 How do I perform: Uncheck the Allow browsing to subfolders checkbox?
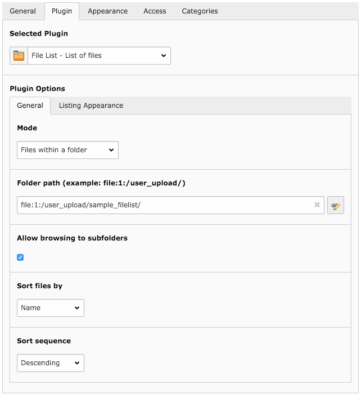(x=21, y=257)
